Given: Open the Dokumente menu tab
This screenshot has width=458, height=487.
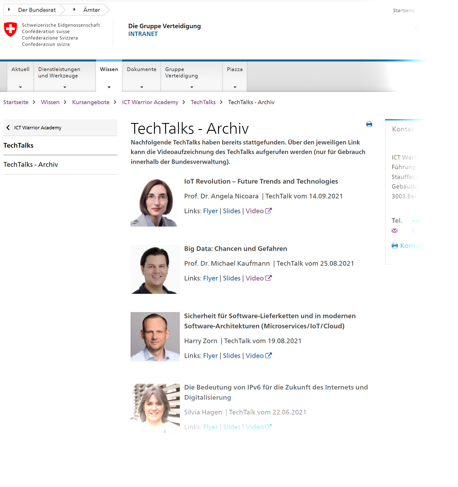Looking at the screenshot, I should click(142, 76).
